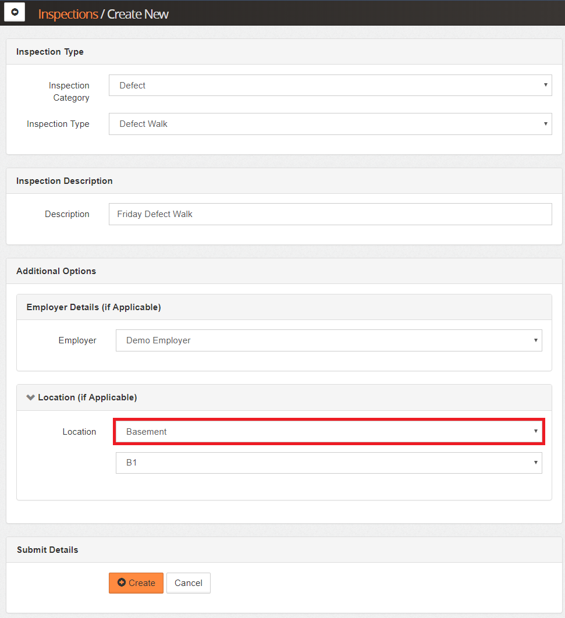The width and height of the screenshot is (565, 618).
Task: Open the Defect Walk inspection type dropdown
Action: click(x=330, y=124)
